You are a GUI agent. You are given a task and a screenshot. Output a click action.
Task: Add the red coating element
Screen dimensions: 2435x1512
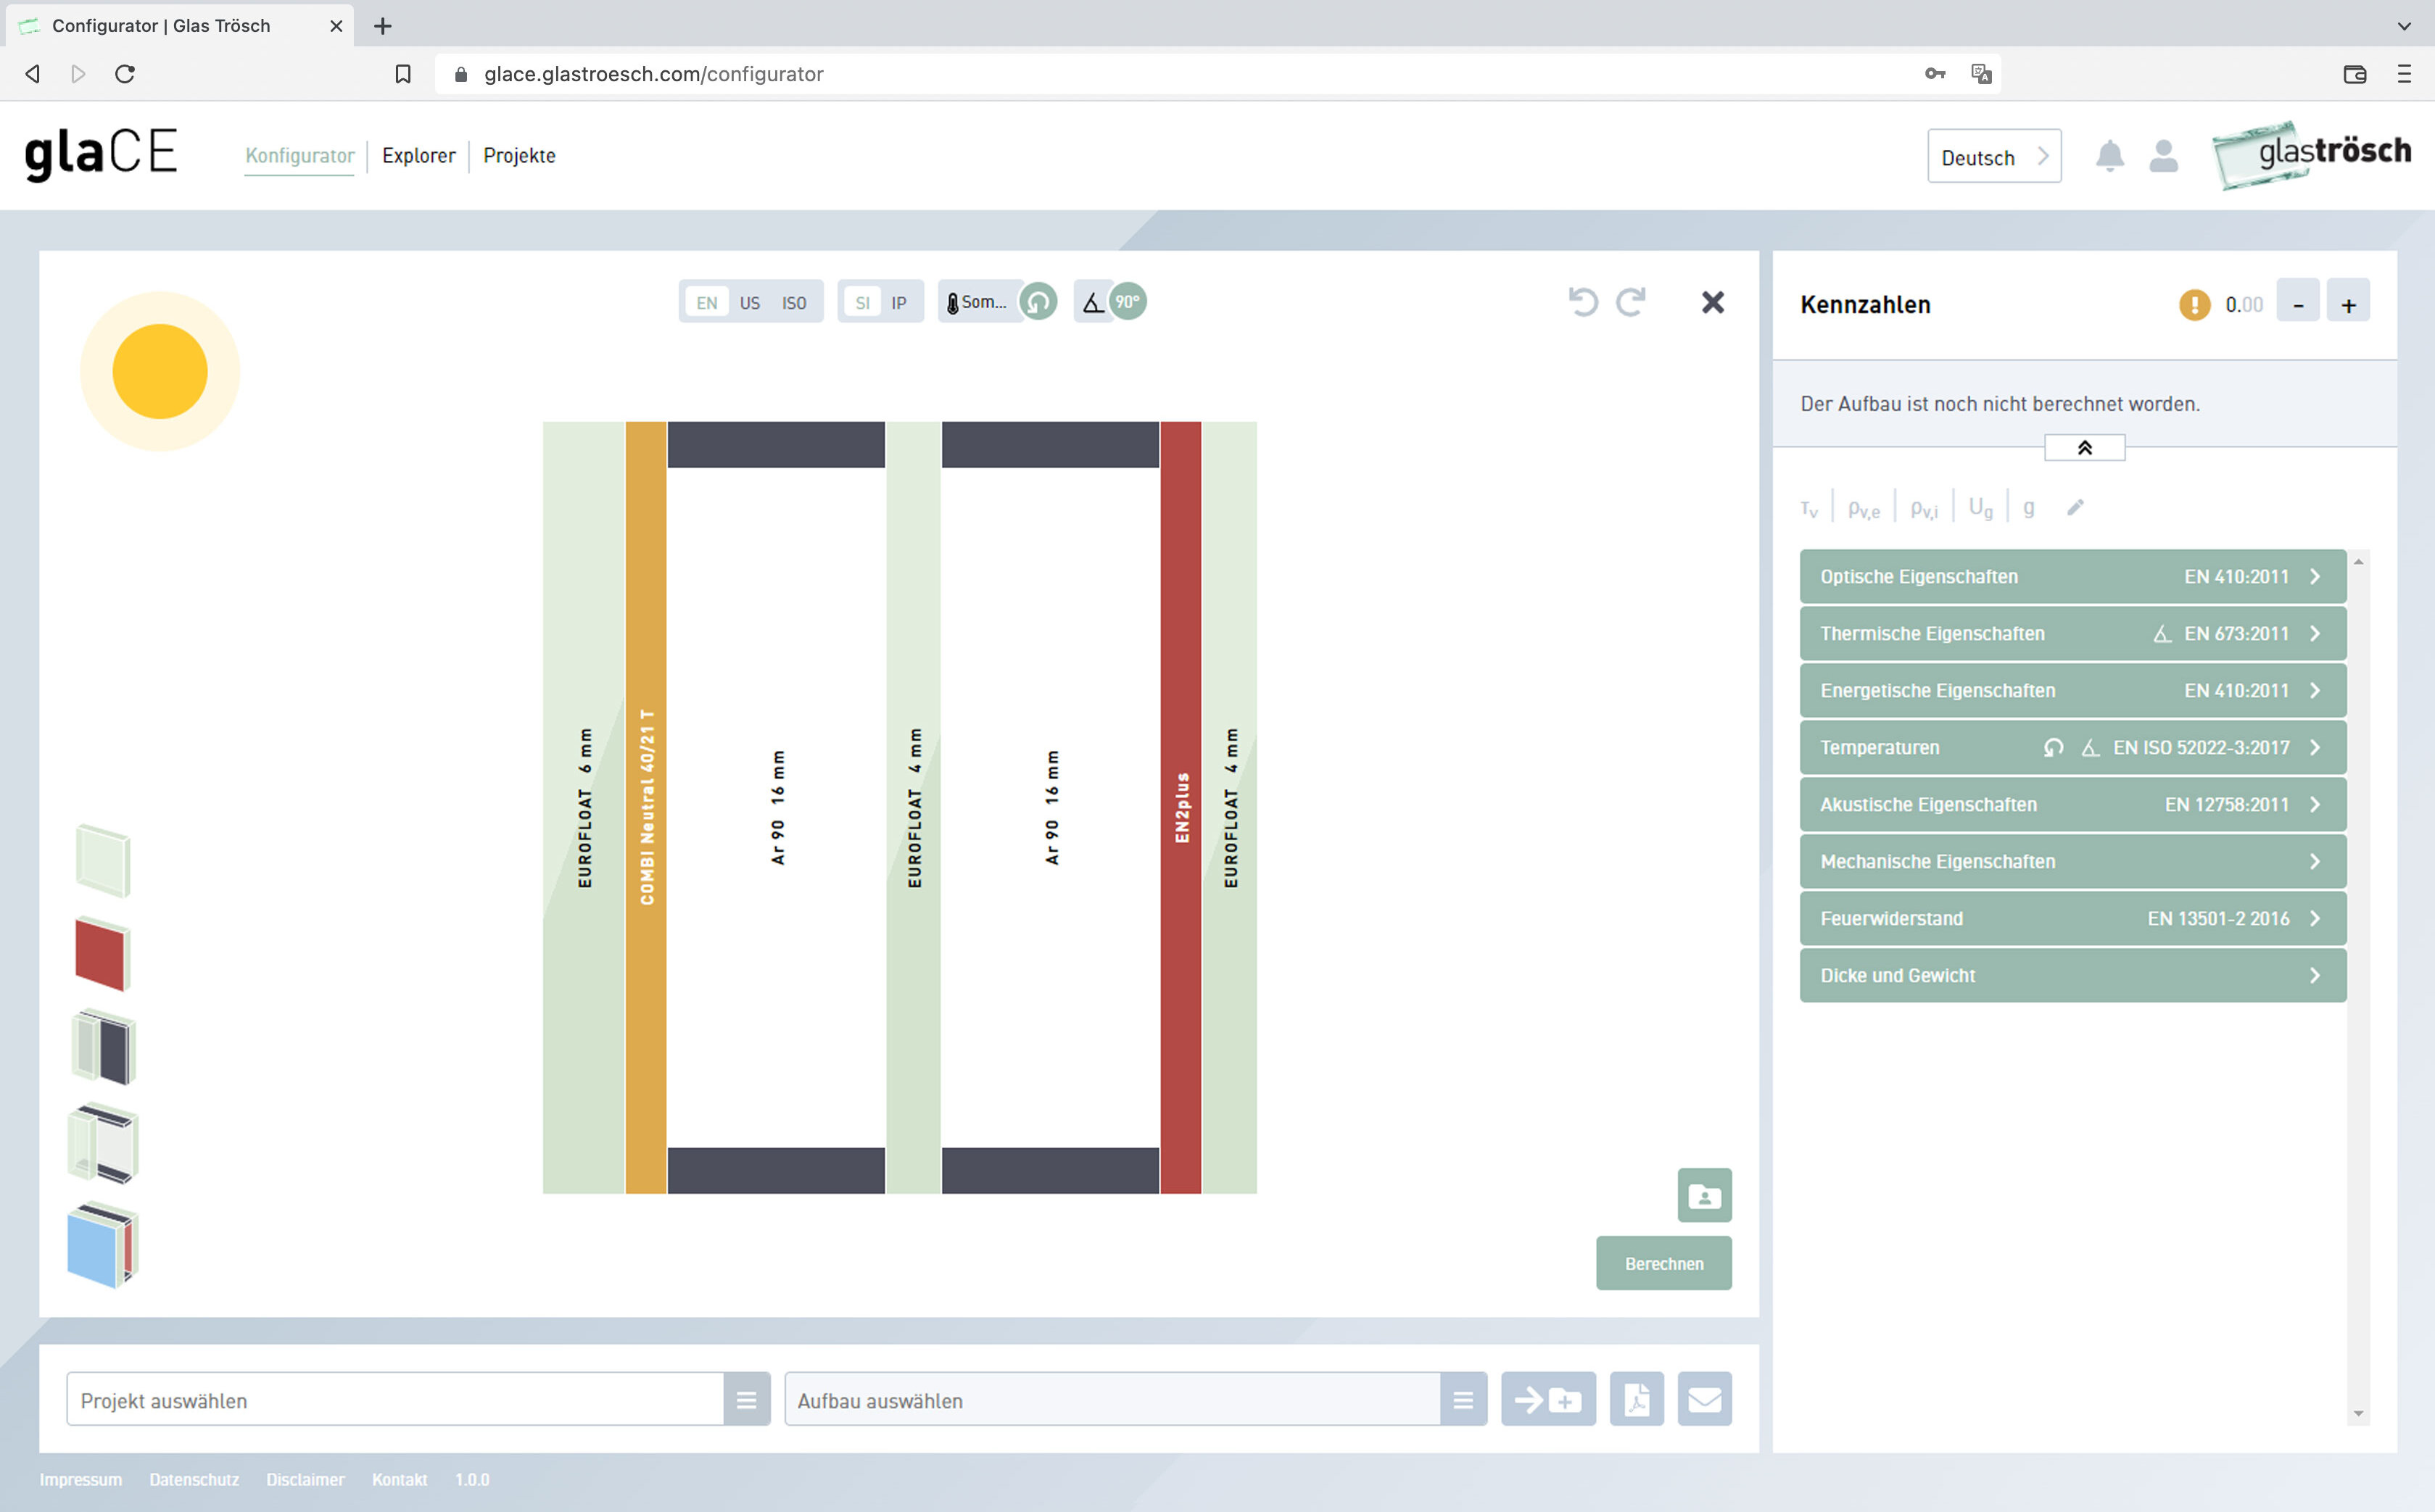coord(102,953)
